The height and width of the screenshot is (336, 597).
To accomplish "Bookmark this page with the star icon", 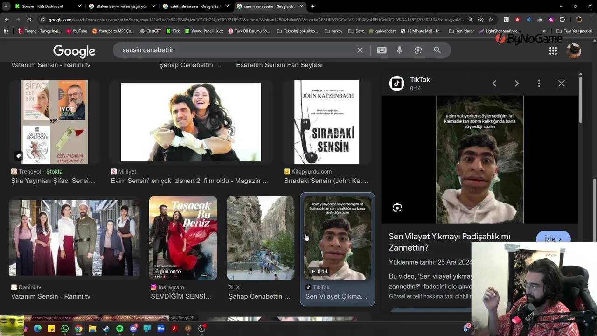I will click(x=491, y=20).
